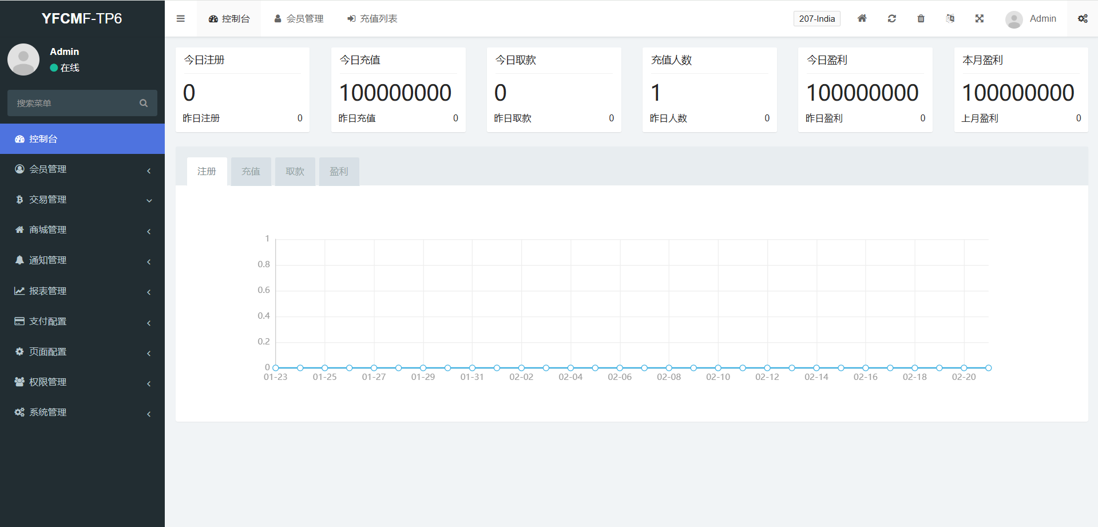
Task: Collapse the 交易管理 sidebar menu
Action: 82,200
